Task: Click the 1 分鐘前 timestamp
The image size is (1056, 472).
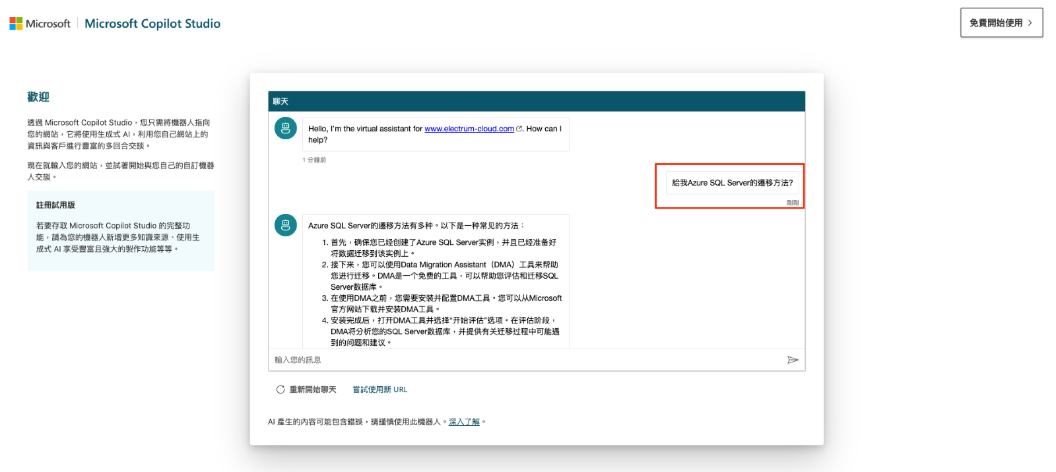Action: click(314, 160)
